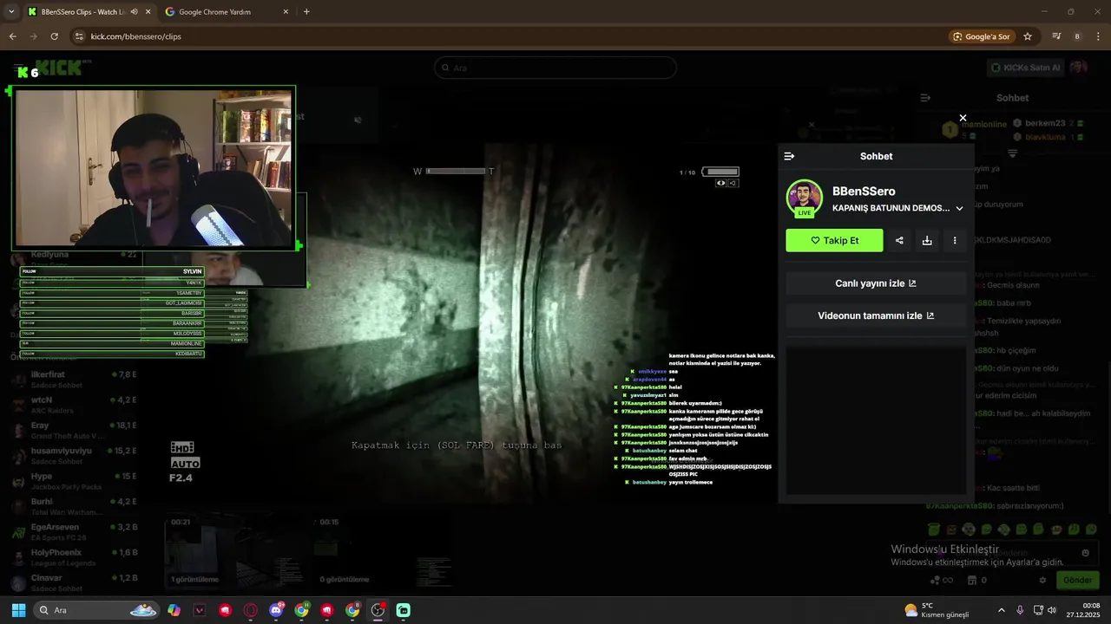
Task: Open the clip's more options menu
Action: click(x=955, y=240)
